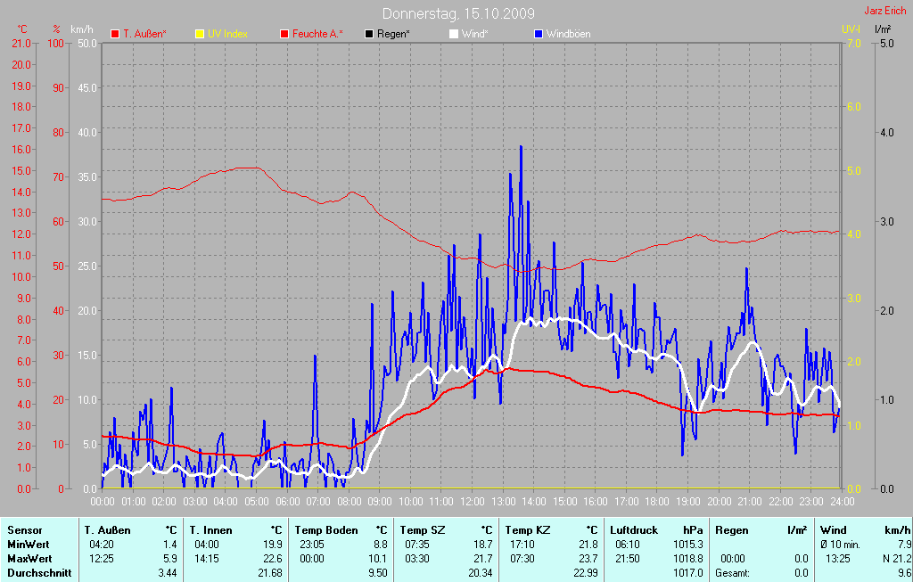Select the 'Wind*' legend label
Screen dimensions: 913x582
pyautogui.click(x=474, y=34)
